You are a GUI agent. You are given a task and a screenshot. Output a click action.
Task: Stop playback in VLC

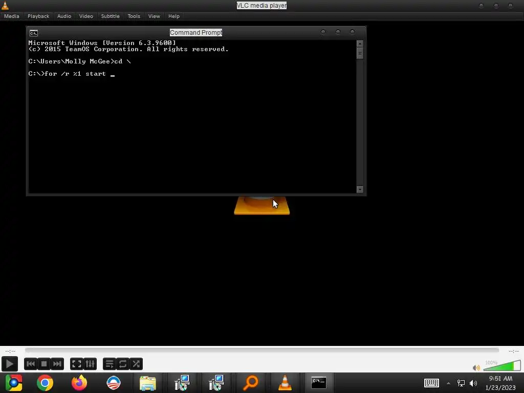point(44,364)
